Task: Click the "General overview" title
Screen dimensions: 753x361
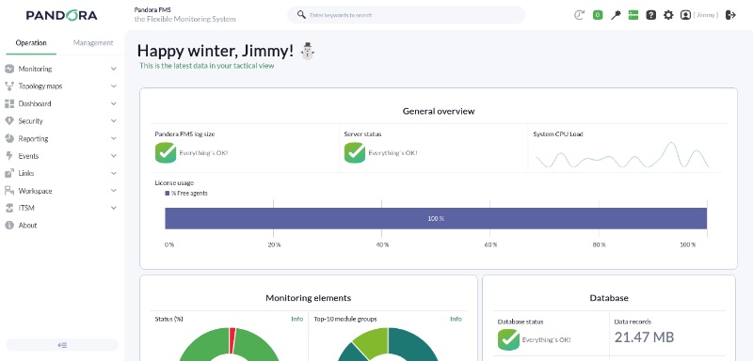Action: click(x=439, y=111)
